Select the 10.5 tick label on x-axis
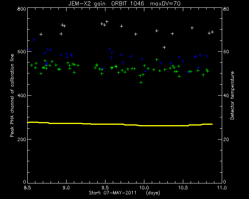Screen dimensions: 249x199 [183, 188]
